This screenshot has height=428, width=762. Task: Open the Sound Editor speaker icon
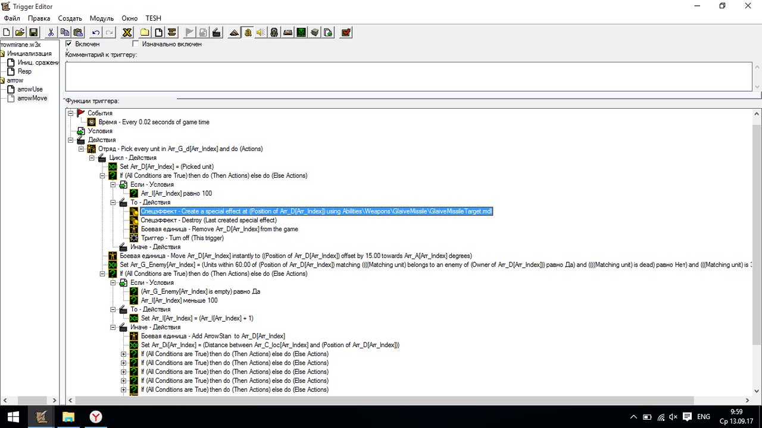pos(261,32)
